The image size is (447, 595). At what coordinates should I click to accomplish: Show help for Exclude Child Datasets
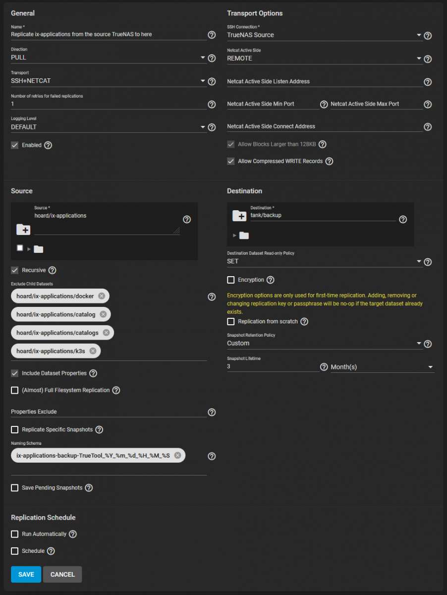(x=212, y=297)
